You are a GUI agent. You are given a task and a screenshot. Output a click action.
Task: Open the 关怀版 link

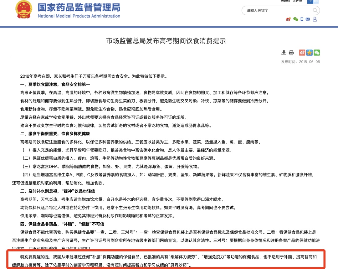pyautogui.click(x=298, y=1)
